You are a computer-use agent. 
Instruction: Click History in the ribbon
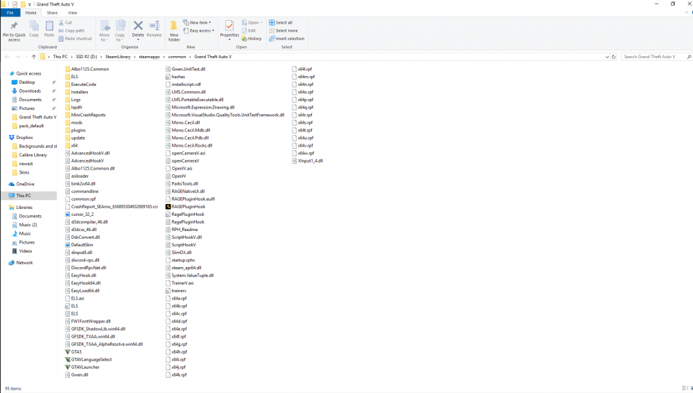(252, 39)
